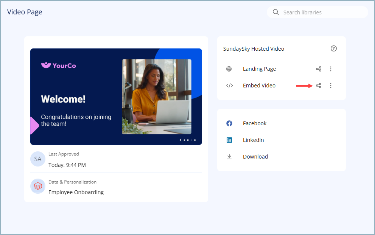This screenshot has height=235, width=375.
Task: Click the magnifier icon in the search bar
Action: (276, 12)
